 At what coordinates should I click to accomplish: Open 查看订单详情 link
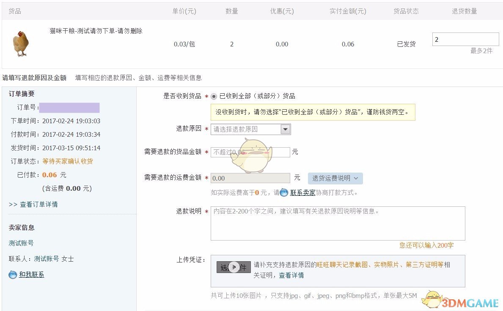pos(33,204)
